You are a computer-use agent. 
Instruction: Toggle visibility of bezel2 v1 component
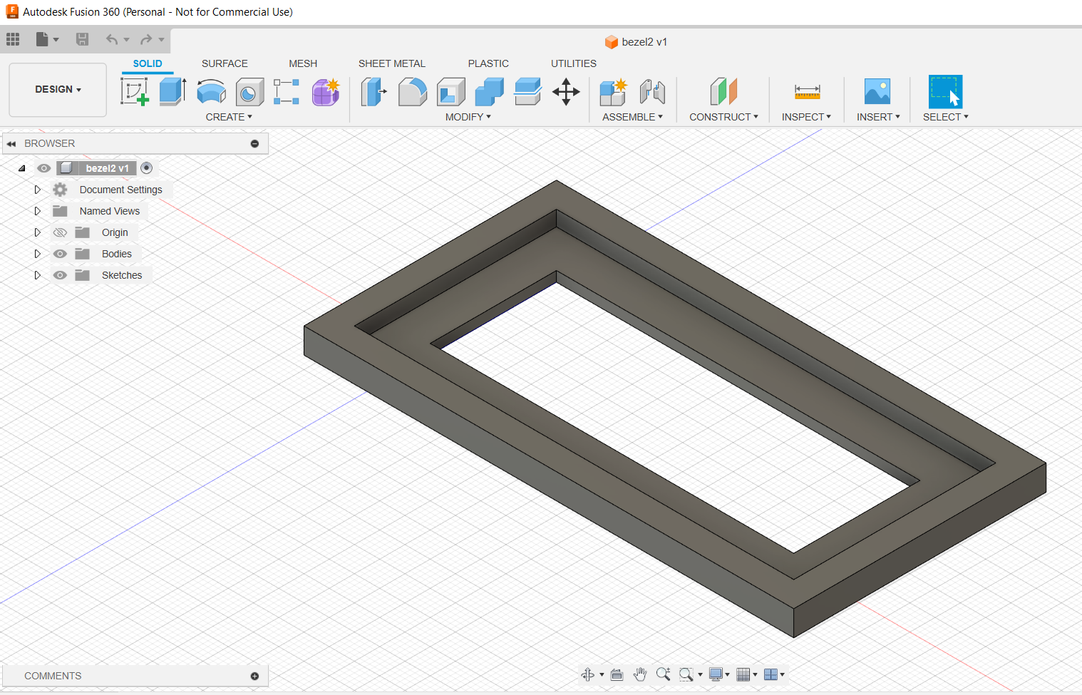click(x=44, y=168)
